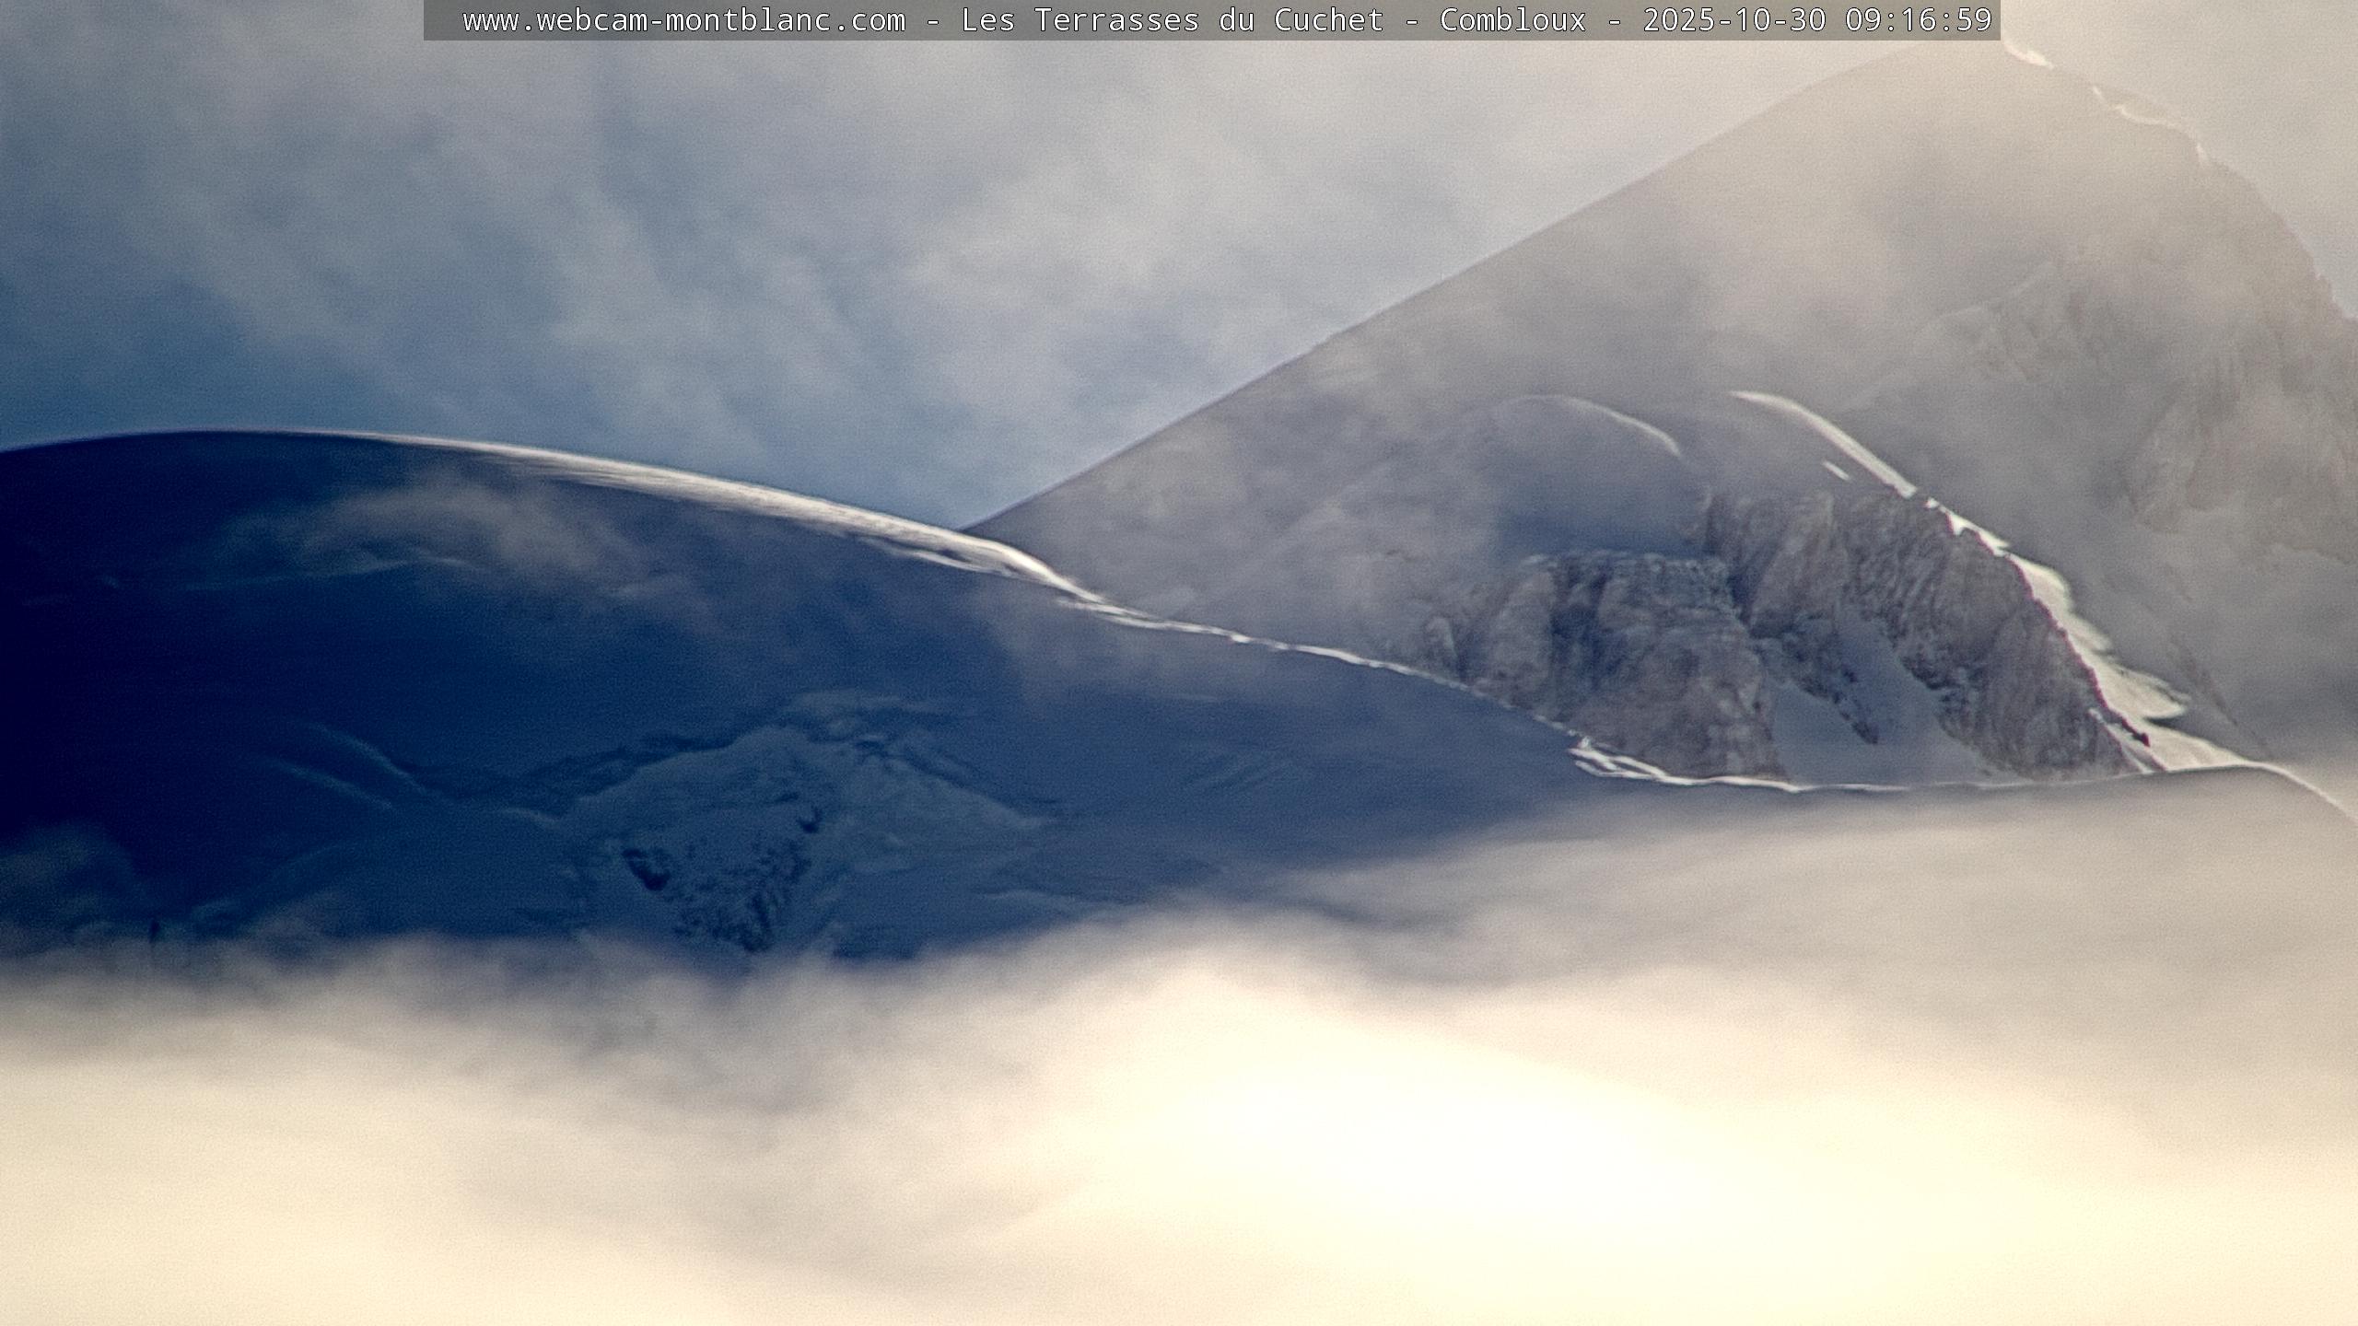The height and width of the screenshot is (1326, 2358).
Task: Click the 2025-10-30 date stamp
Action: (1733, 20)
